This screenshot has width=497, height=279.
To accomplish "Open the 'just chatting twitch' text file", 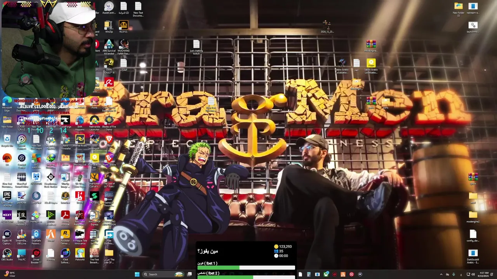I will [196, 47].
